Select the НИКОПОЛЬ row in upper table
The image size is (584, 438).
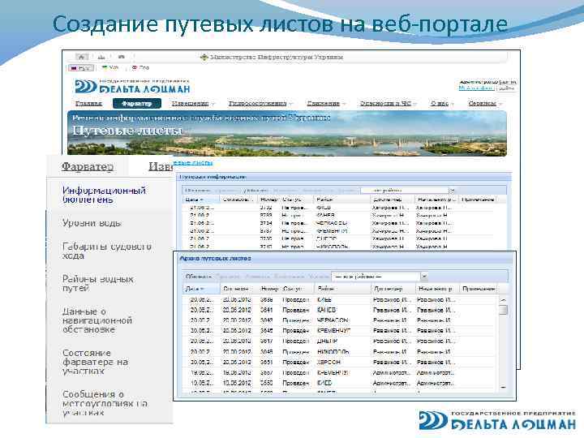339,247
